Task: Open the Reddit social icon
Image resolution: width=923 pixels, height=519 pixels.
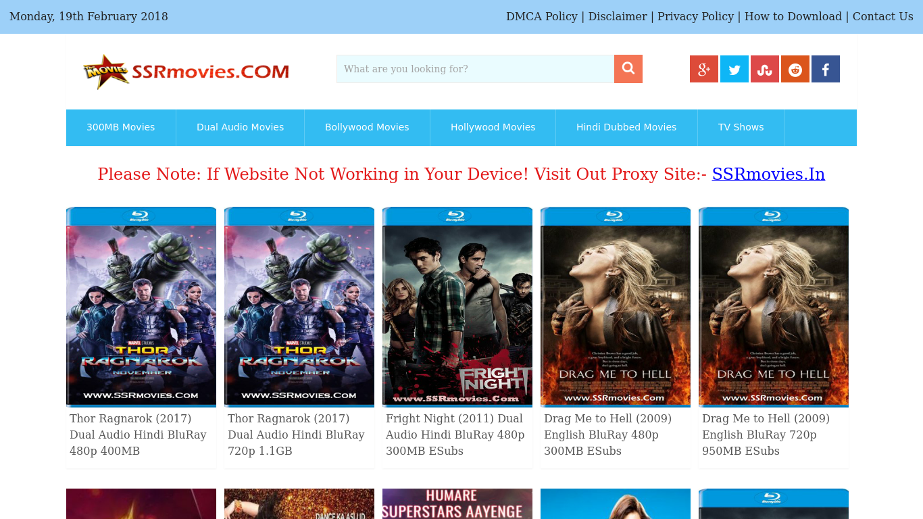Action: coord(795,69)
